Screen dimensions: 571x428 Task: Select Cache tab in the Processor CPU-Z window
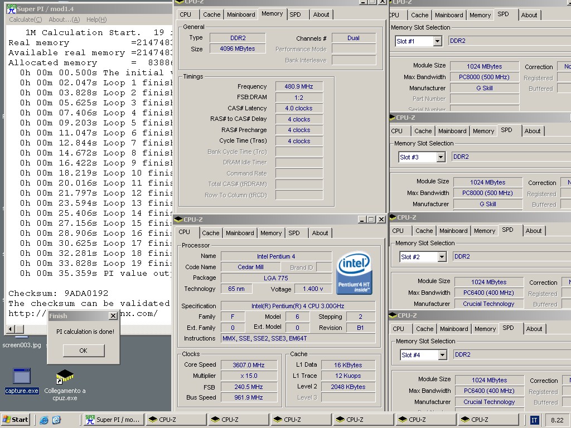pos(210,233)
